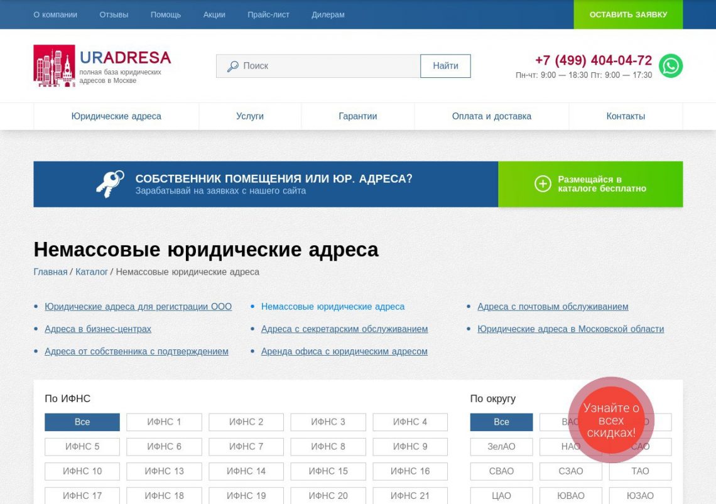Toggle the ИФНС 15 filter option

pos(328,471)
